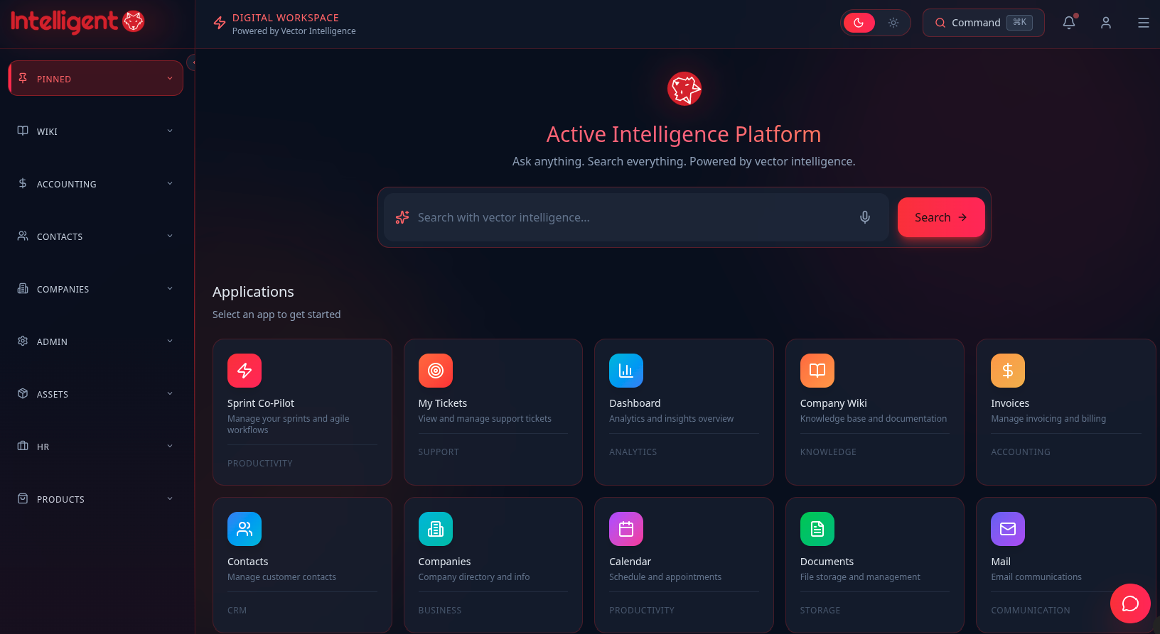
Task: Expand the Accounting sidebar chevron
Action: [170, 184]
